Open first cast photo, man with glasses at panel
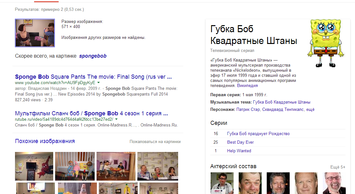This screenshot has width=355, height=194. pos(222,183)
